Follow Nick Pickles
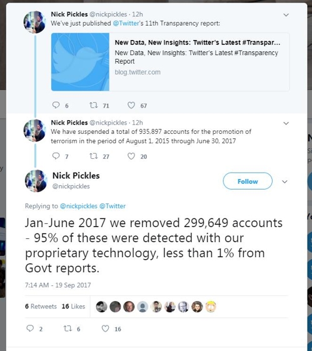 click(248, 181)
